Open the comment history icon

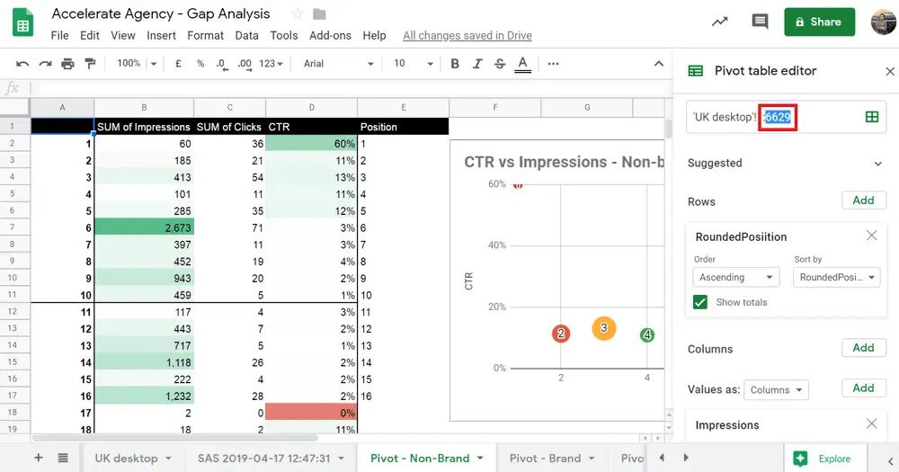pyautogui.click(x=760, y=22)
